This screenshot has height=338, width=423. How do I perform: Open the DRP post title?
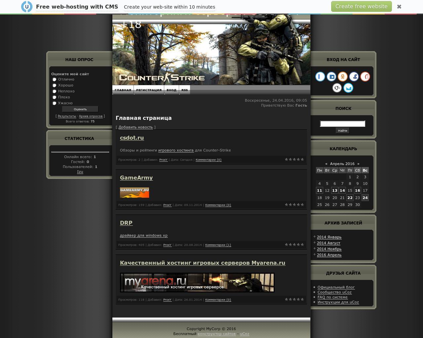[126, 223]
